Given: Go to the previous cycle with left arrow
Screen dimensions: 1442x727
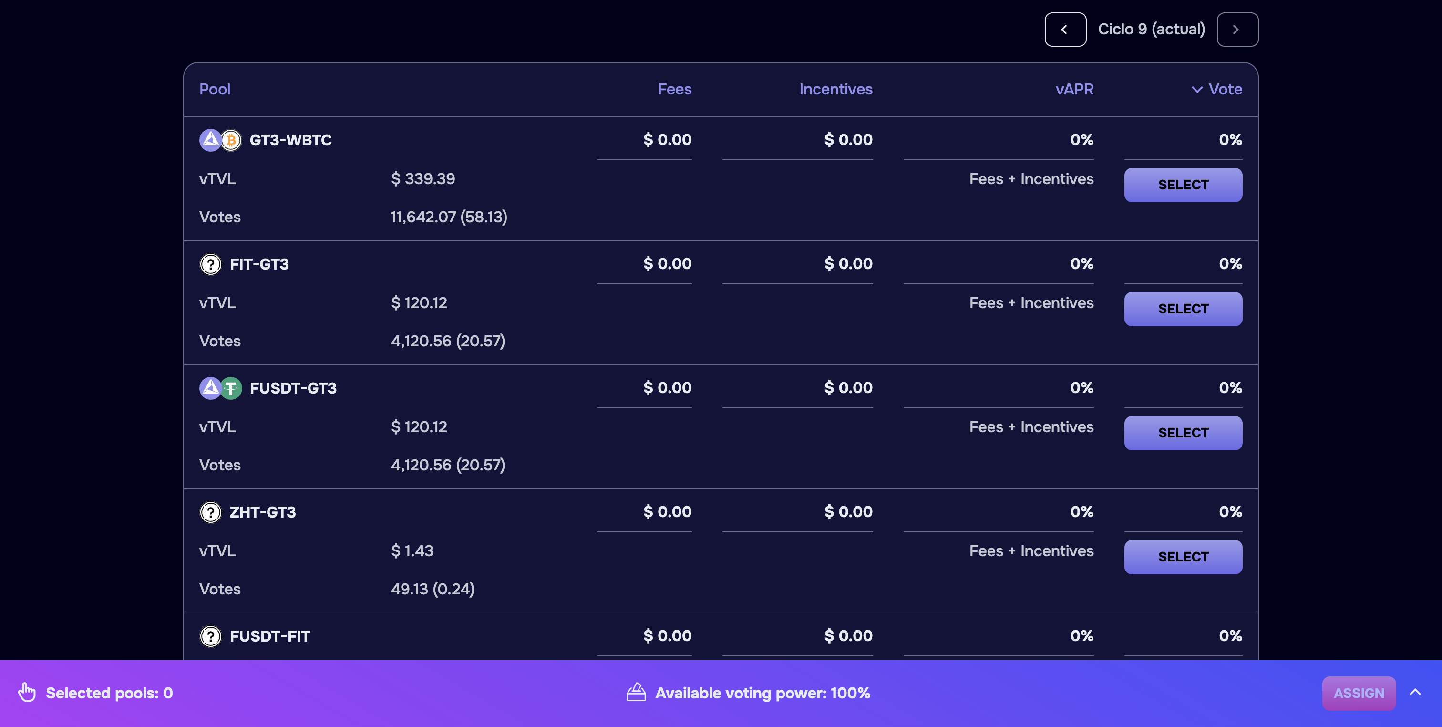Looking at the screenshot, I should tap(1065, 30).
